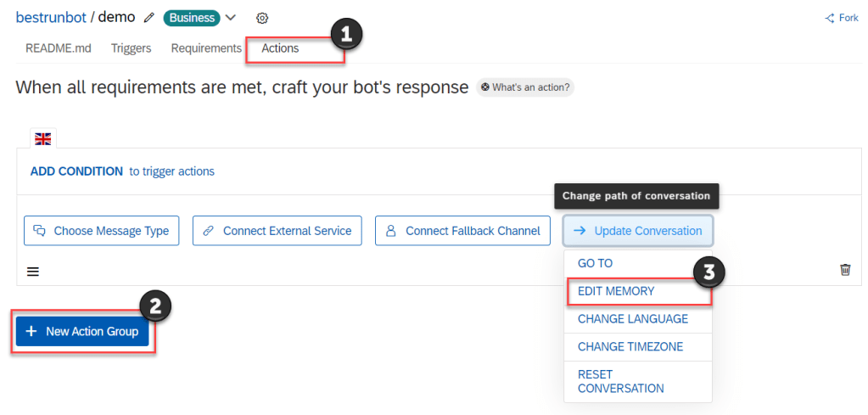
Task: Click the hamburger drag handle icon
Action: coord(33,272)
